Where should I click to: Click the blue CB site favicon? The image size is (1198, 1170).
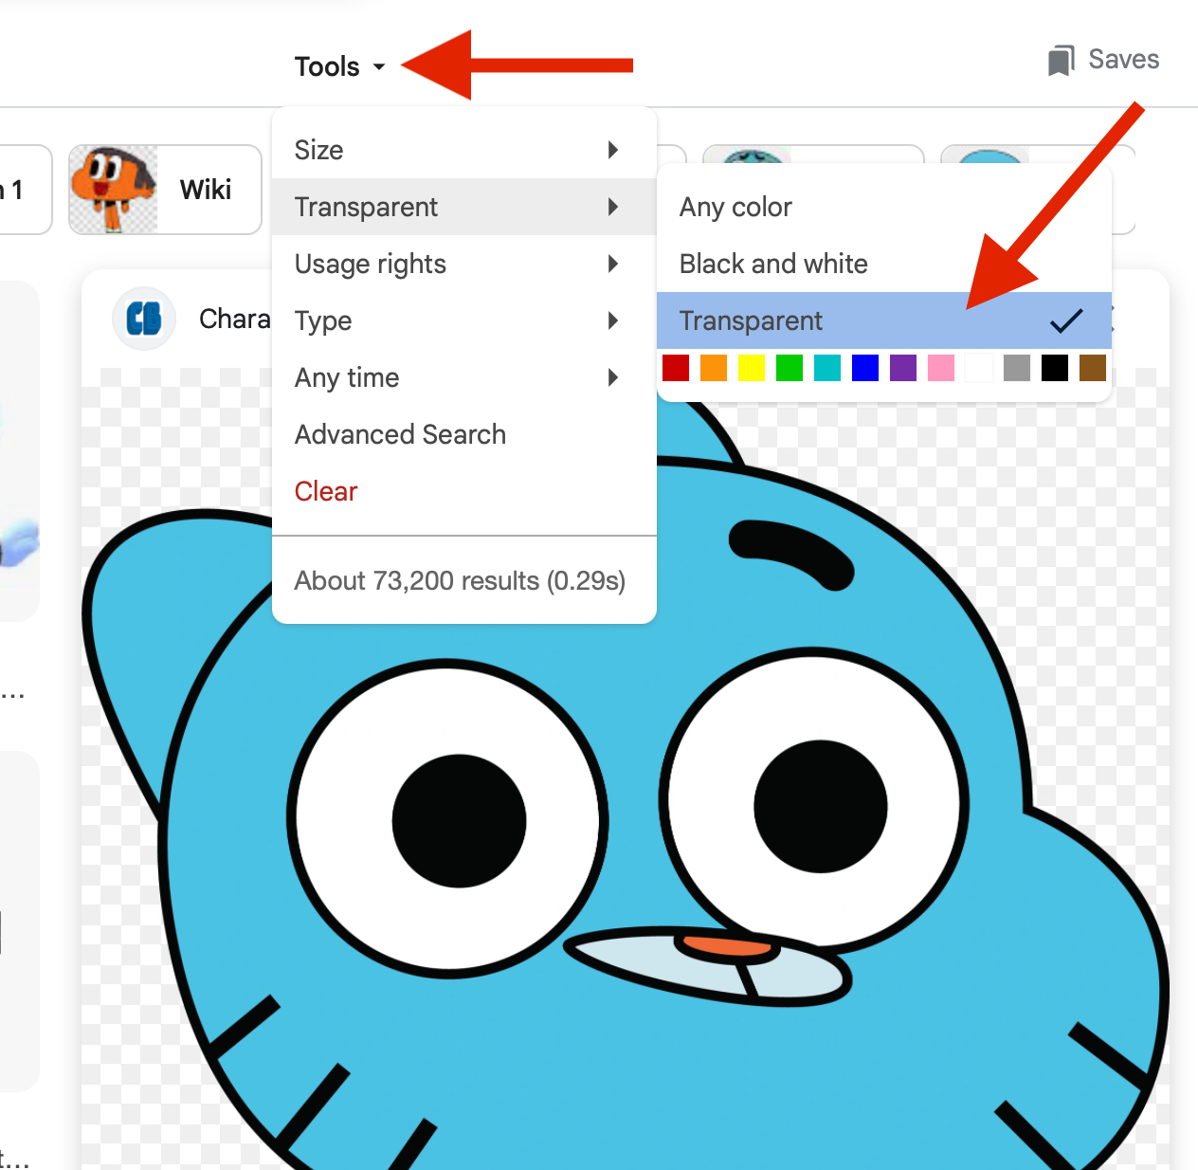144,319
